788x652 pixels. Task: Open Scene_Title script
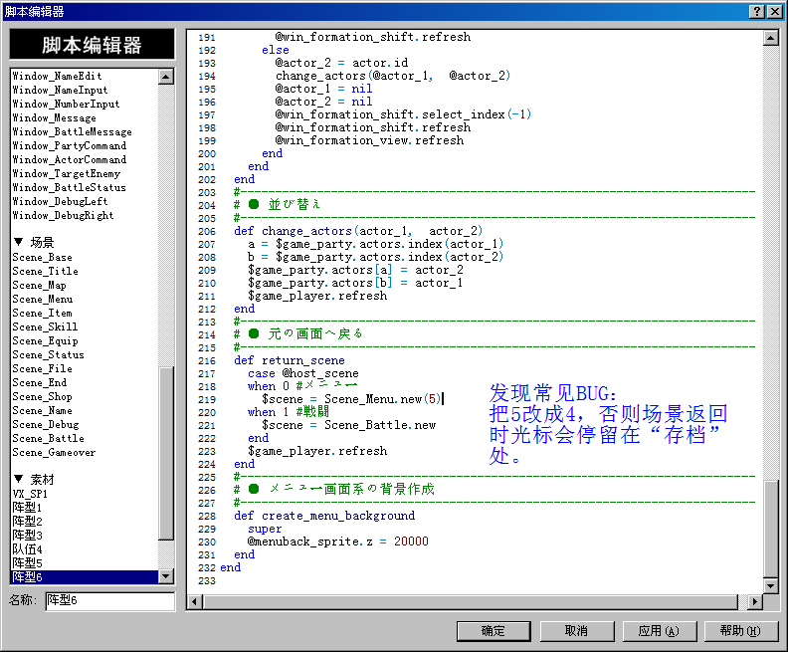(45, 272)
